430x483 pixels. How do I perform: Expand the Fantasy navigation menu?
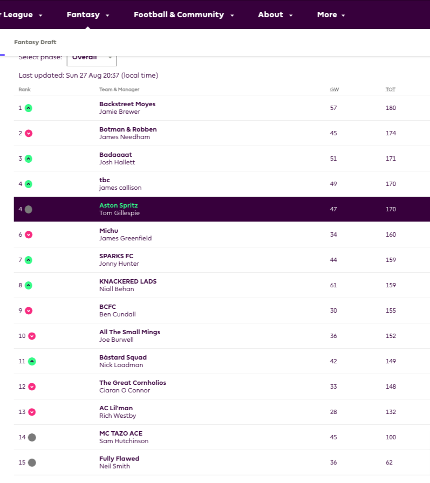click(88, 15)
